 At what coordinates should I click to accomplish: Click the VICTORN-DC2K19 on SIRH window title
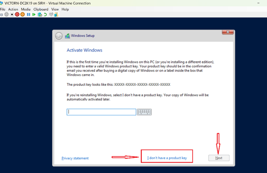point(47,3)
